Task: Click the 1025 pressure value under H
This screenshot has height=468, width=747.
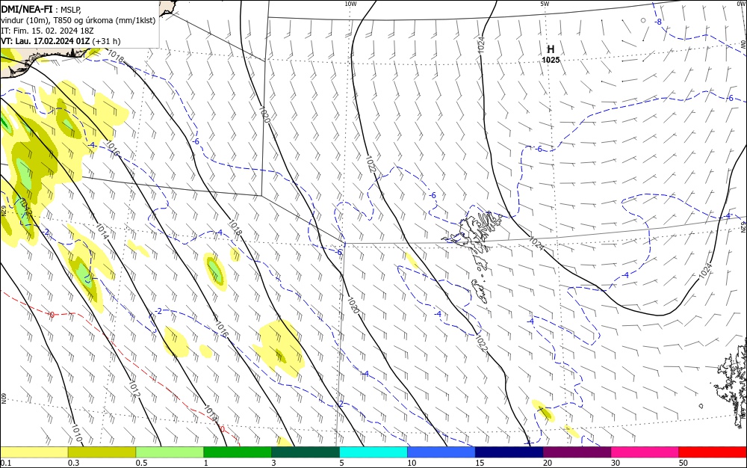Action: point(551,60)
